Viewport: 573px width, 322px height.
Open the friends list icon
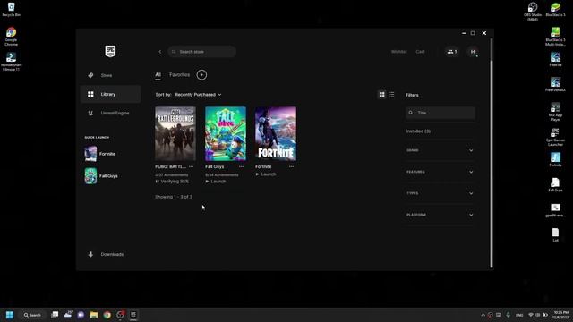(452, 52)
